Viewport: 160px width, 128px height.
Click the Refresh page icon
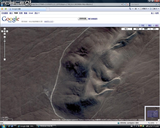click(x=124, y=4)
